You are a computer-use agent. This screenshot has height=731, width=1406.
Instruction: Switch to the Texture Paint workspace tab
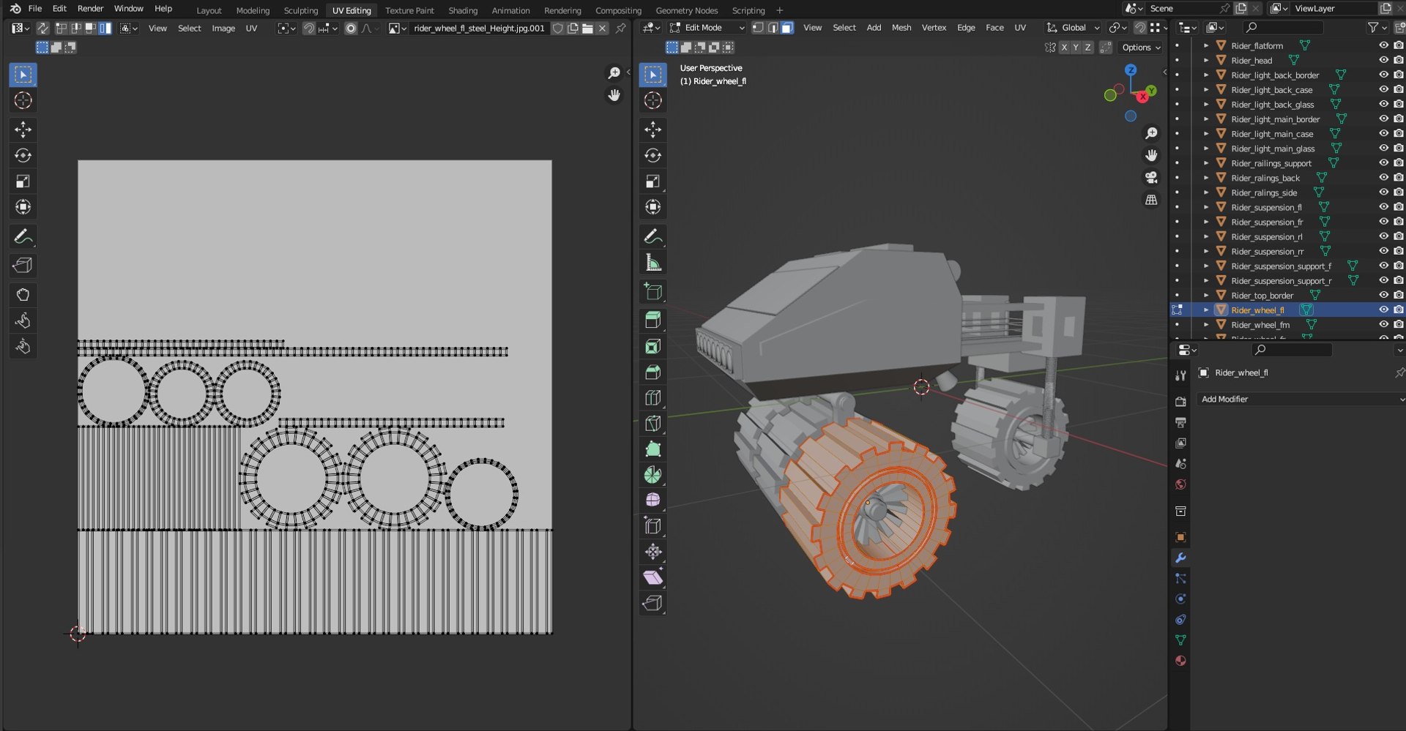(x=409, y=10)
